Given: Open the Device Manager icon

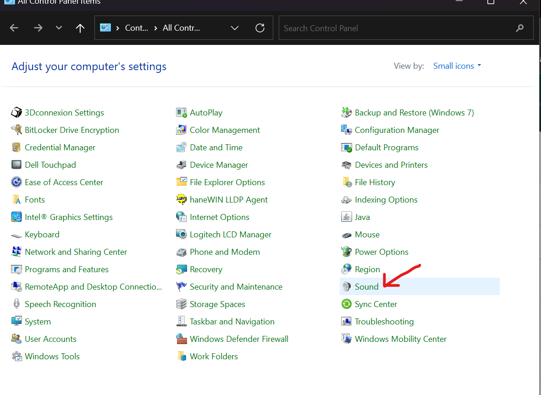Looking at the screenshot, I should coord(182,165).
